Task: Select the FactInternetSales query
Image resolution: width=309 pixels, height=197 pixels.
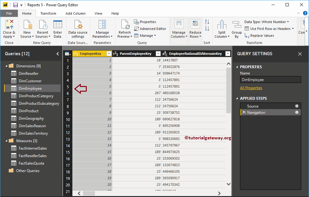Action: 33,148
